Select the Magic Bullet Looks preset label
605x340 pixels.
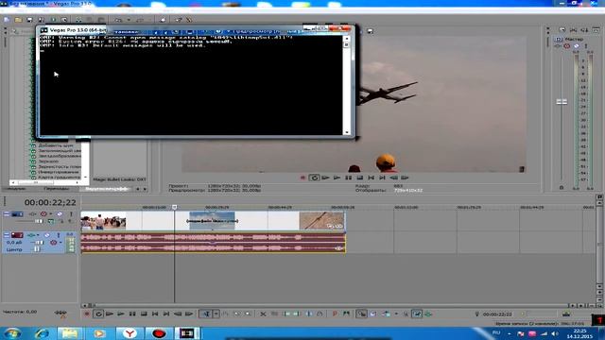coord(120,179)
